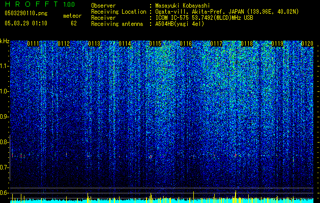
Task: Click the Receiving Location label
Action: 119,12
